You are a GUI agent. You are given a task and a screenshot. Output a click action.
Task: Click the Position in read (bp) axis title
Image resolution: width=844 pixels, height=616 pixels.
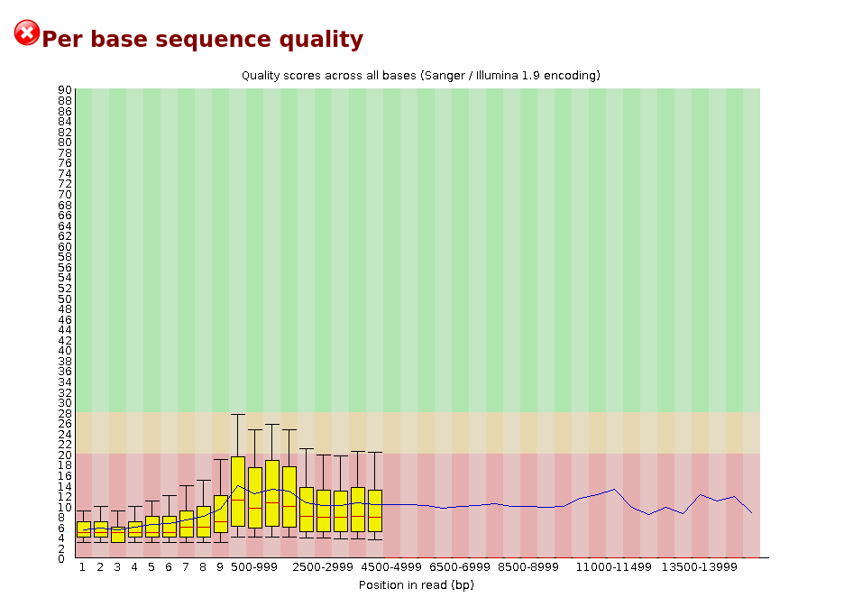[x=417, y=584]
